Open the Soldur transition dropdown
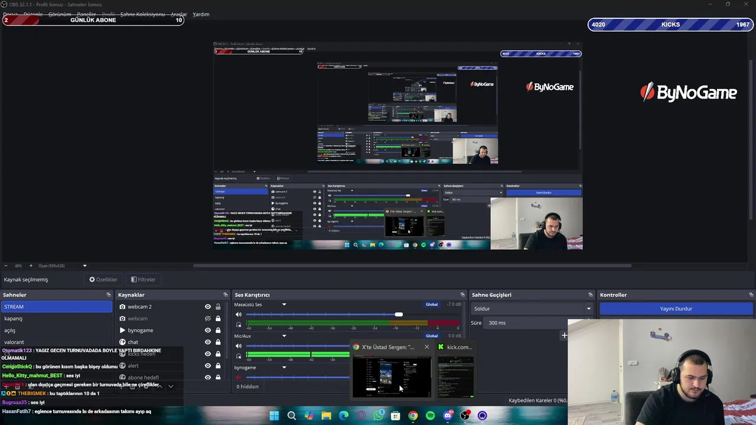 pyautogui.click(x=532, y=309)
